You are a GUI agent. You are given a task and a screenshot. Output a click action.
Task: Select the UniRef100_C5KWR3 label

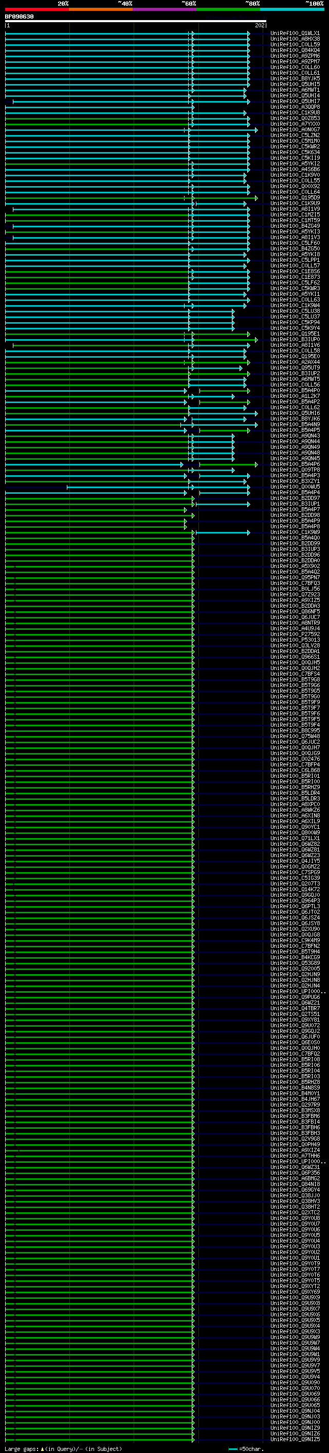295,288
